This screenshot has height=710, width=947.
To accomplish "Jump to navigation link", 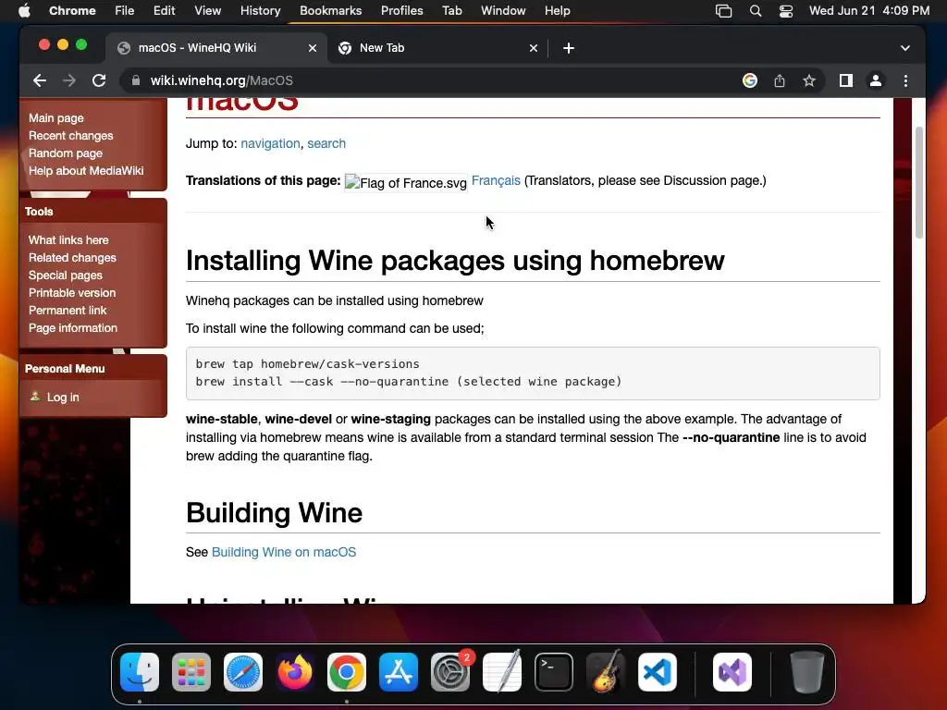I will click(270, 143).
